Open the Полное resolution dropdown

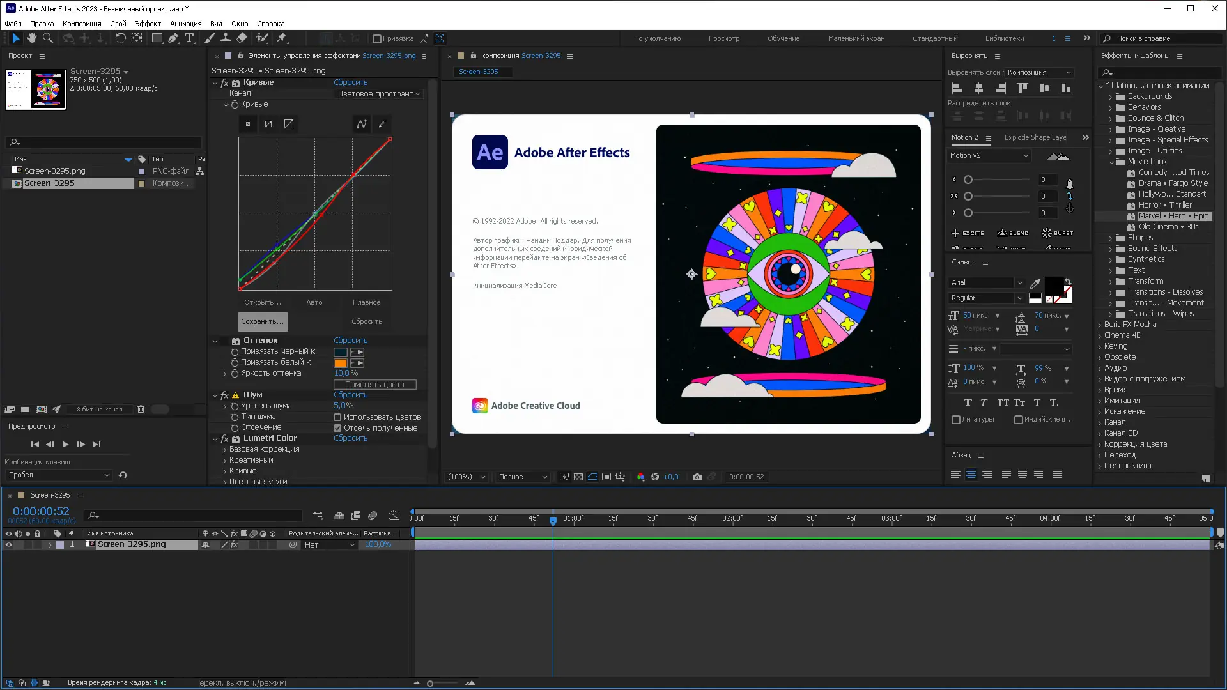tap(523, 477)
